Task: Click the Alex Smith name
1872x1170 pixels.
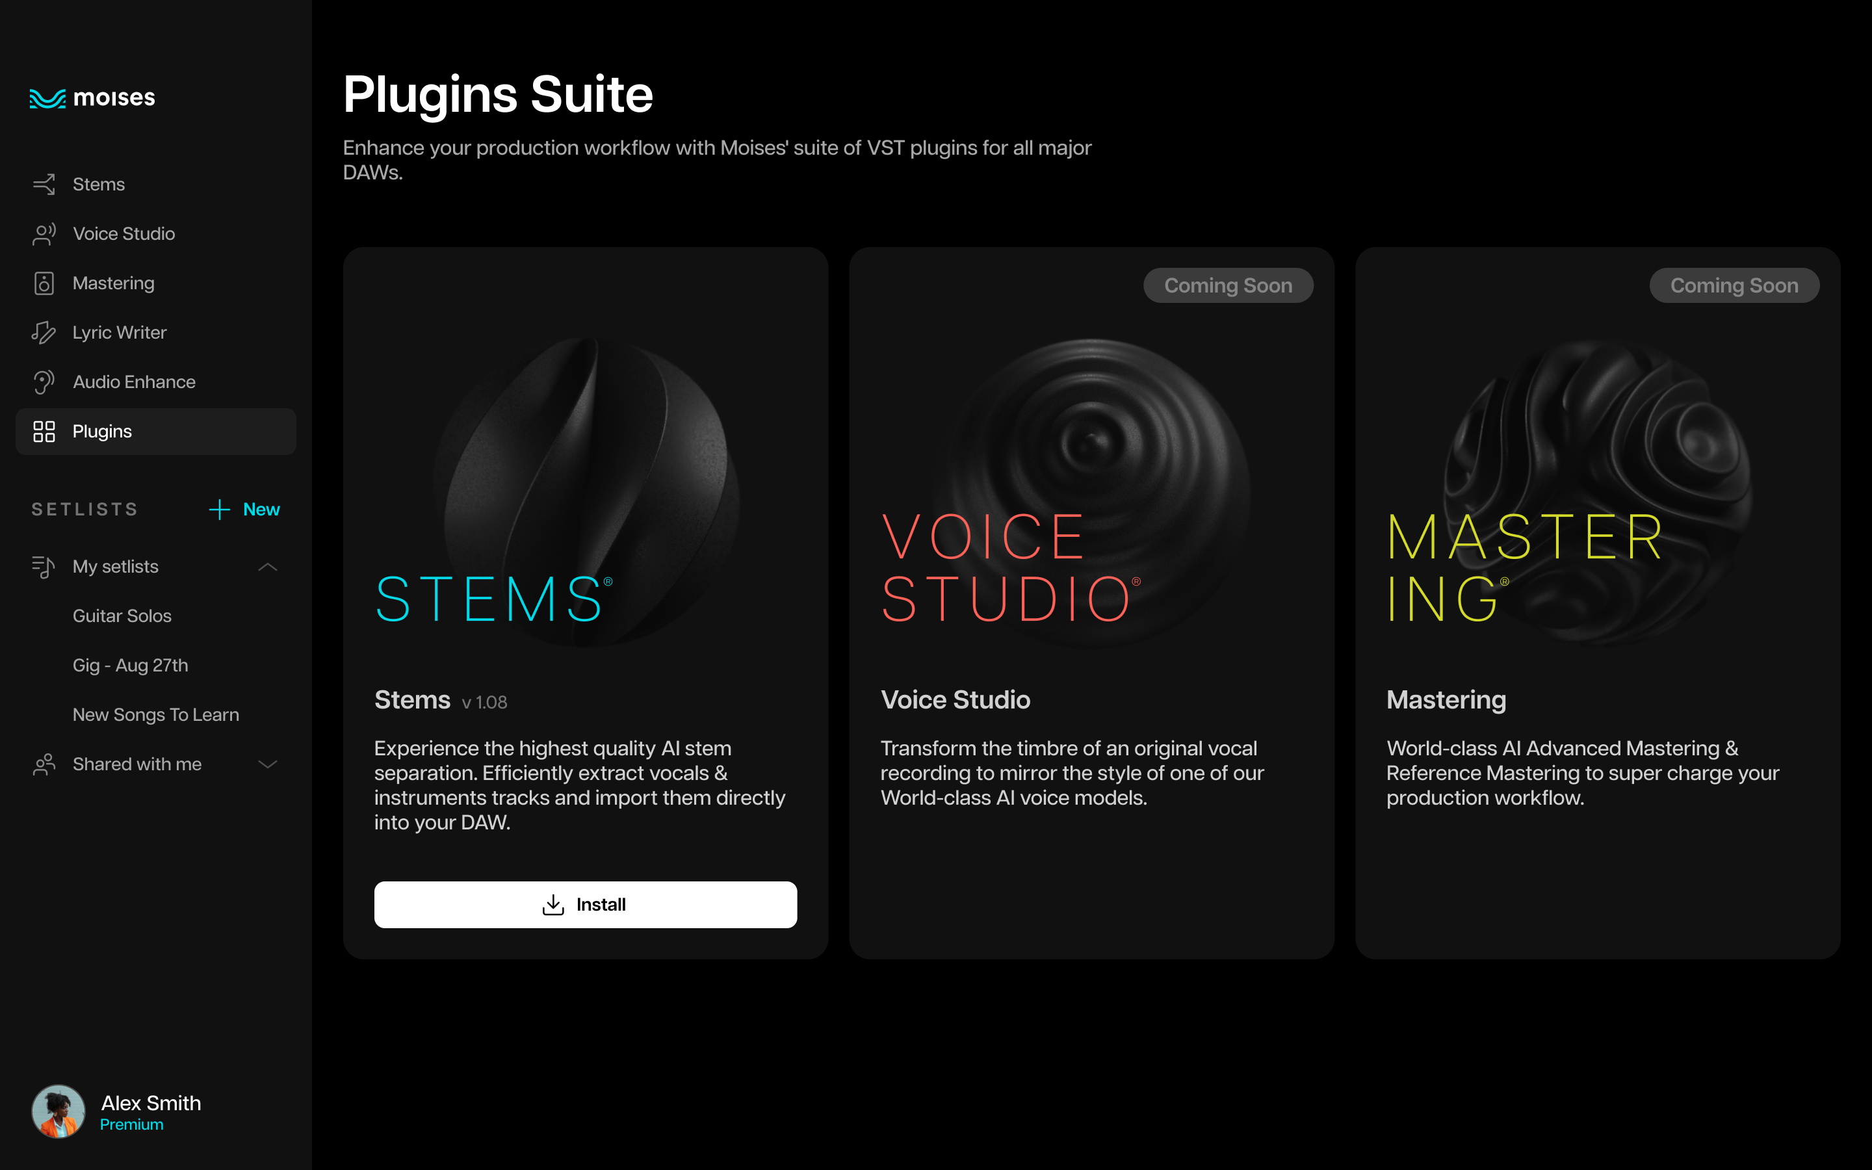Action: pos(151,1102)
